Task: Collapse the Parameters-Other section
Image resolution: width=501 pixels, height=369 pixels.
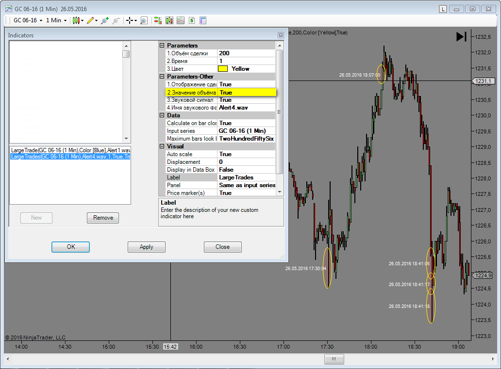Action: 162,77
